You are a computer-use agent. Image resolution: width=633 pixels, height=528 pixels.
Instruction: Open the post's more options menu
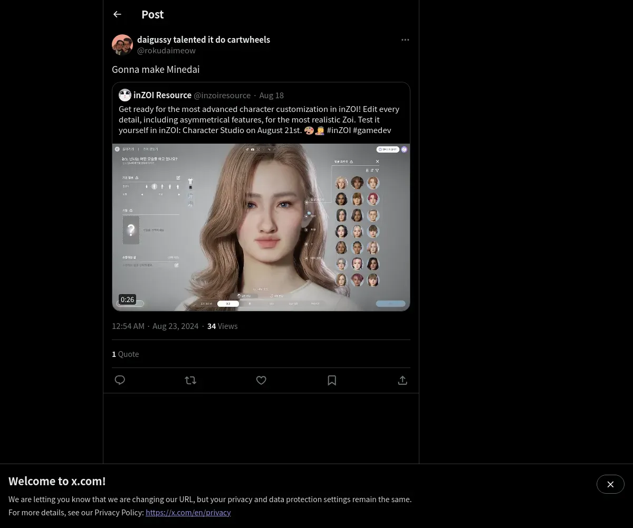tap(405, 40)
